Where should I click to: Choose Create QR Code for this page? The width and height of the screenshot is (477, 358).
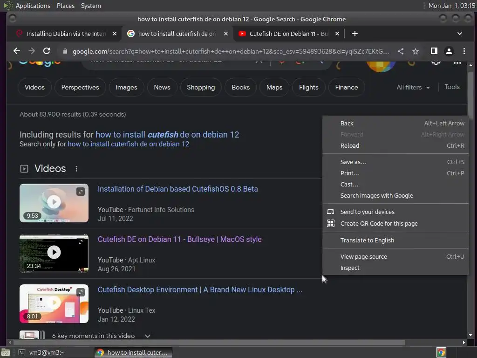coord(395,224)
